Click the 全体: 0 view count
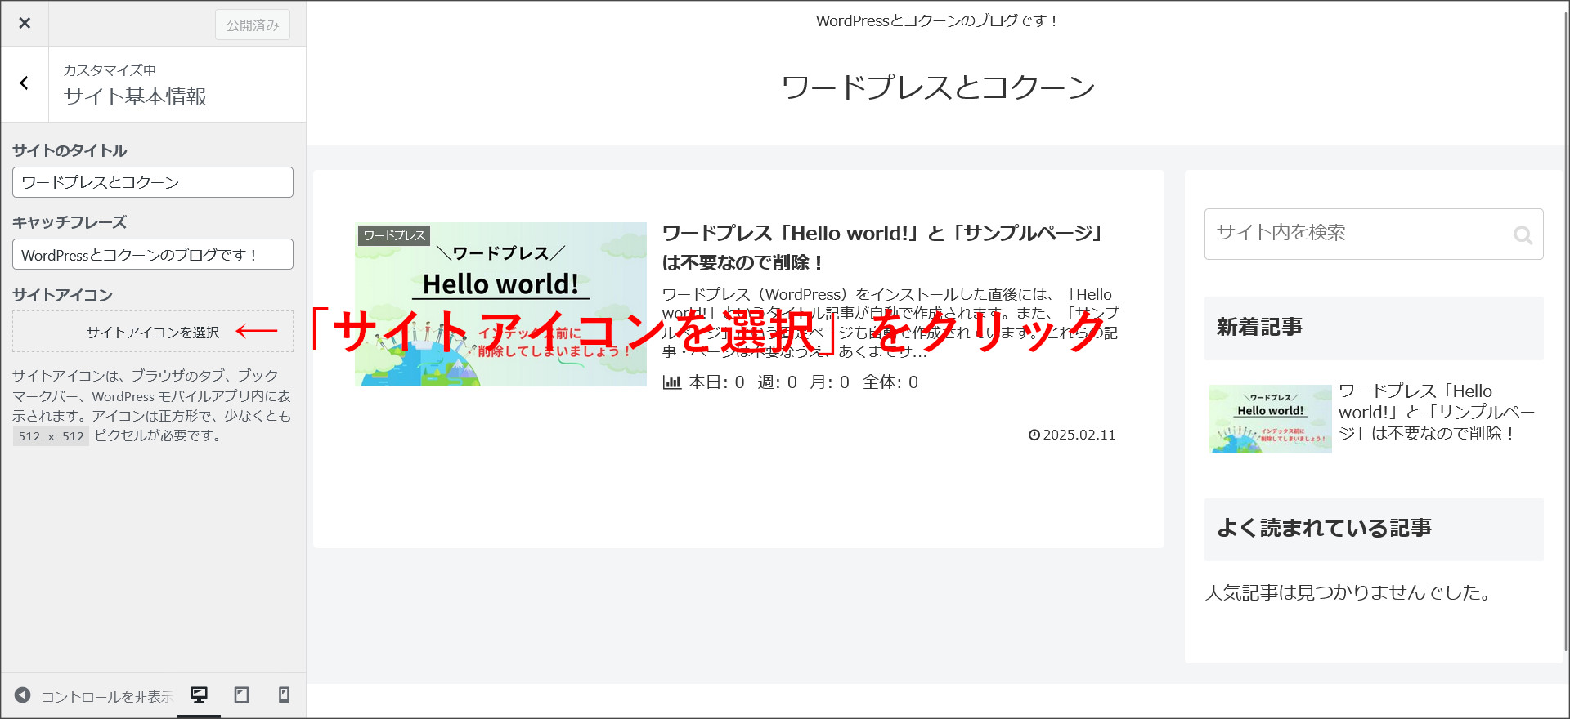 [x=890, y=382]
